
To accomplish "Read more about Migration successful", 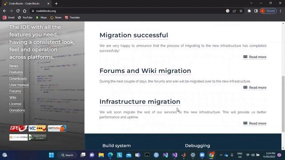I will [x=255, y=57].
